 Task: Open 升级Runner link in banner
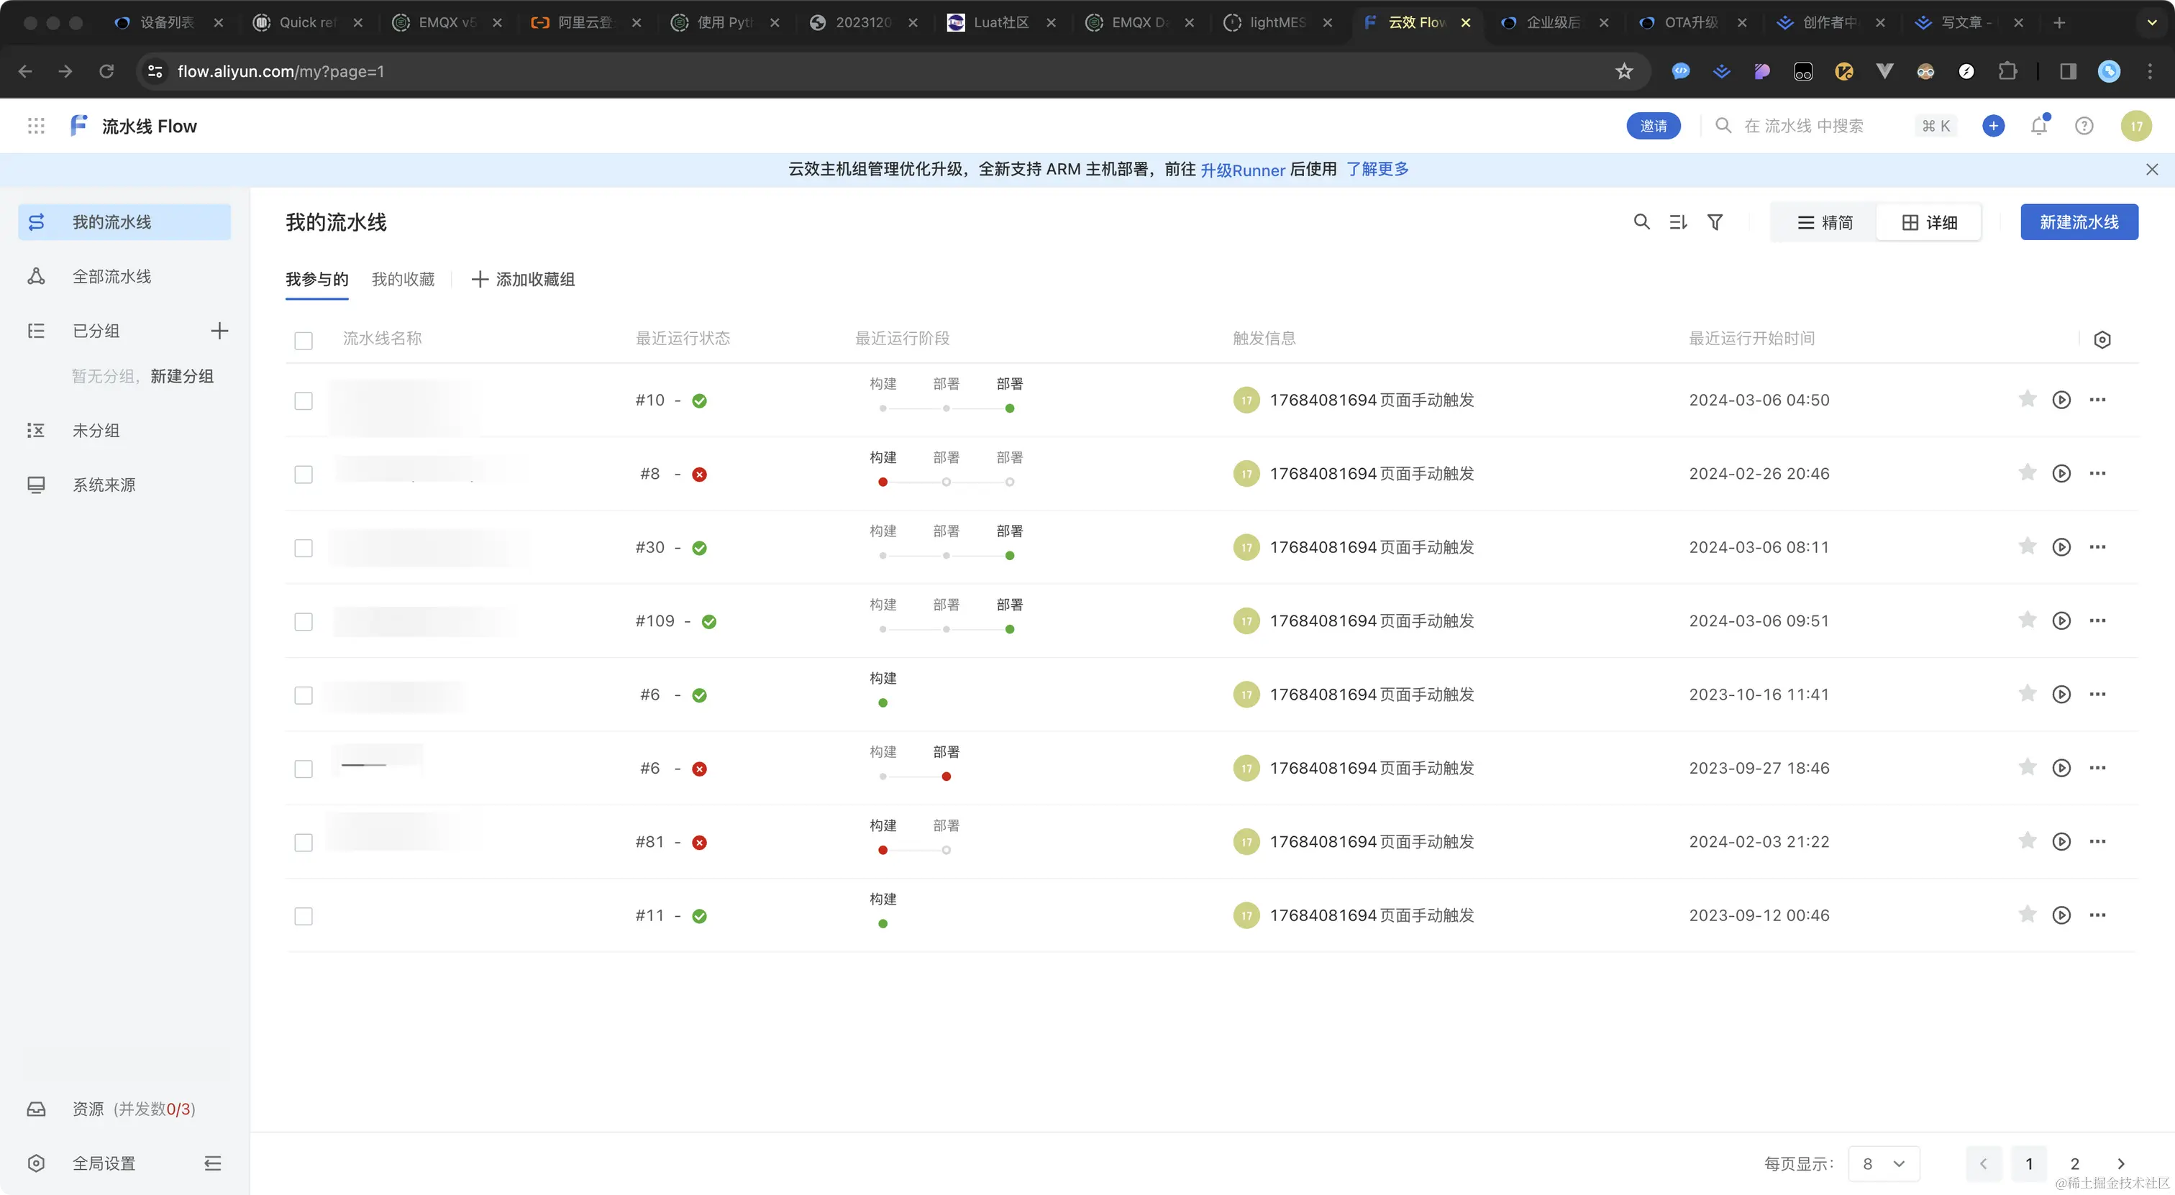point(1242,170)
